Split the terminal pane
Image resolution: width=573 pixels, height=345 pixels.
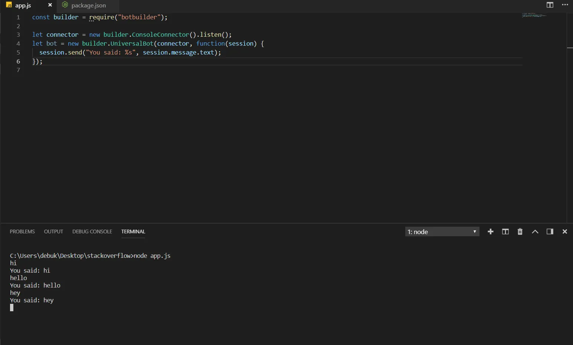tap(505, 231)
